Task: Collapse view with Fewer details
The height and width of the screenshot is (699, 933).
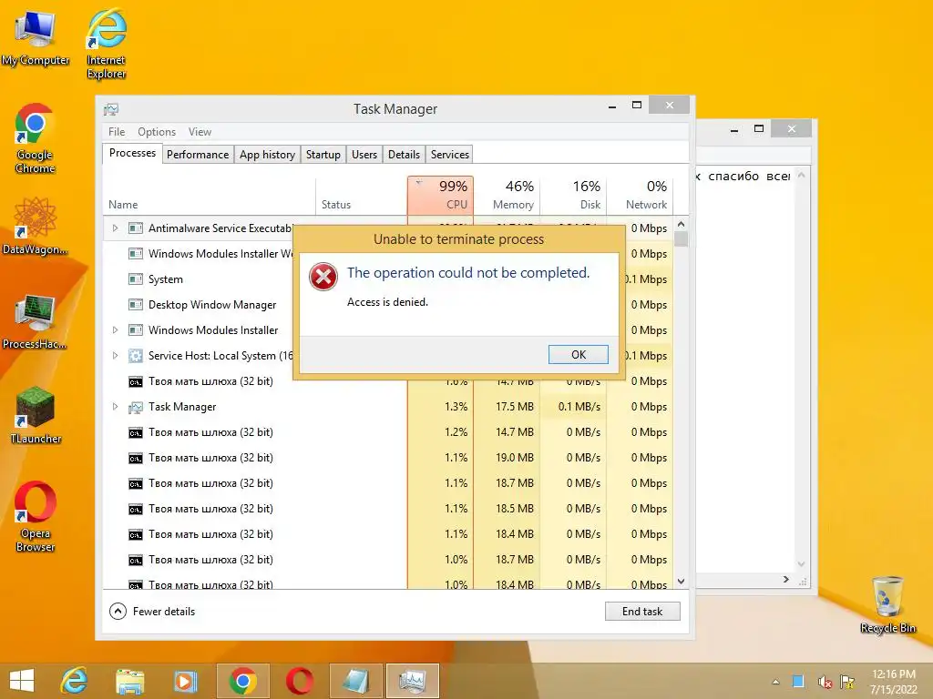Action: [152, 611]
